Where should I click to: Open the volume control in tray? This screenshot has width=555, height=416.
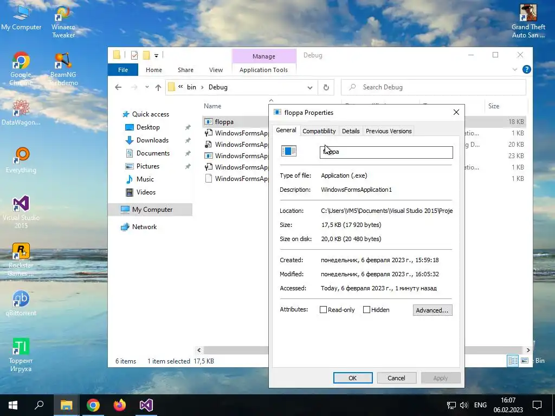464,405
